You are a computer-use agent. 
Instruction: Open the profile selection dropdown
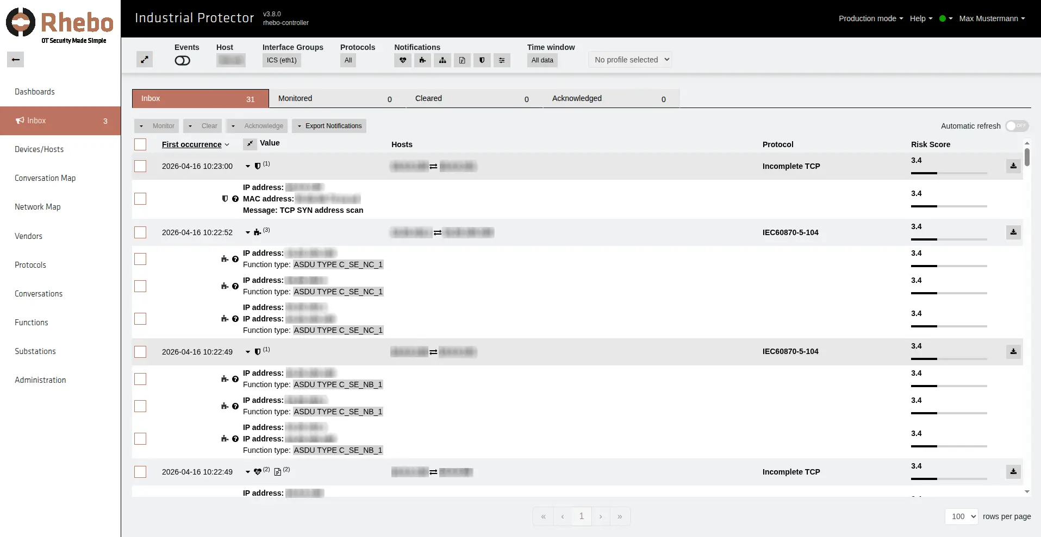[630, 60]
